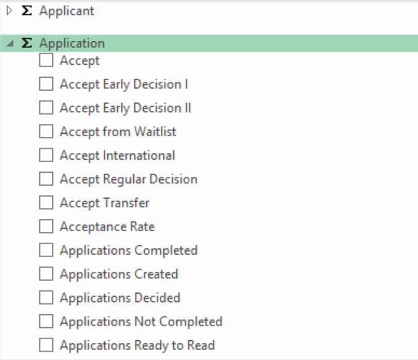Viewport: 418px width, 360px height.
Task: Enable the Accept Early Decision I checkbox
Action: coord(46,84)
